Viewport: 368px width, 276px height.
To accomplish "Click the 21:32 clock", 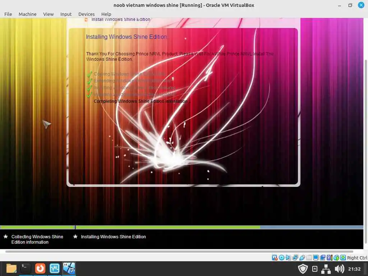I will pyautogui.click(x=354, y=269).
